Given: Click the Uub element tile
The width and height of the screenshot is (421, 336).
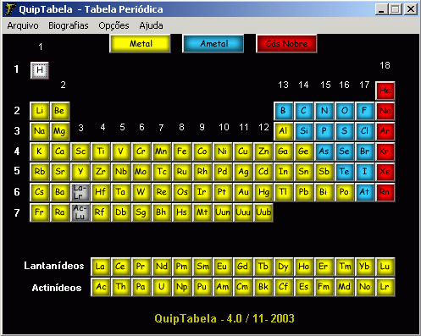Looking at the screenshot, I should click(x=263, y=212).
